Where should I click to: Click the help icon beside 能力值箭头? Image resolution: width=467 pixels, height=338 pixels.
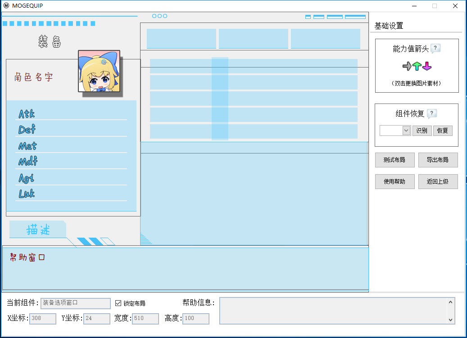[x=435, y=48]
